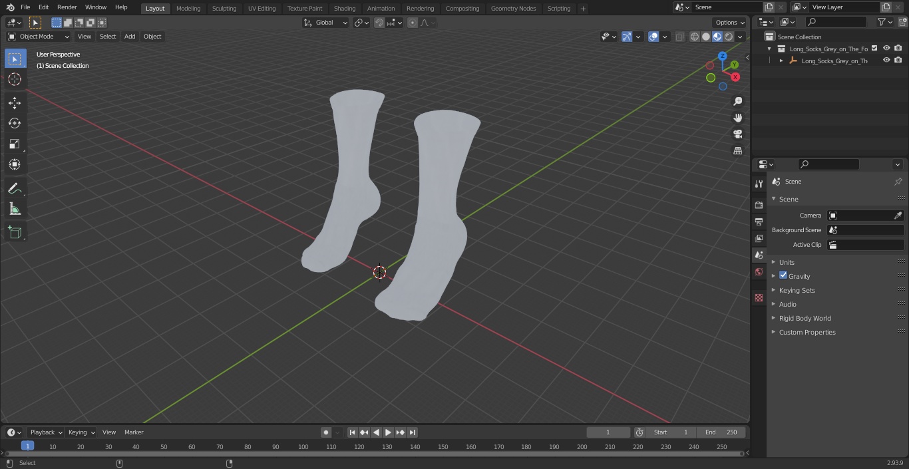Open the World properties tab

click(759, 272)
